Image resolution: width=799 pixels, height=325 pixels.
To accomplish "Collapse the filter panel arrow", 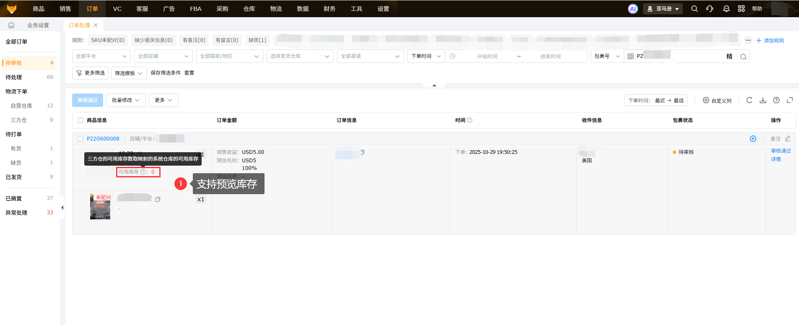I will 434,86.
